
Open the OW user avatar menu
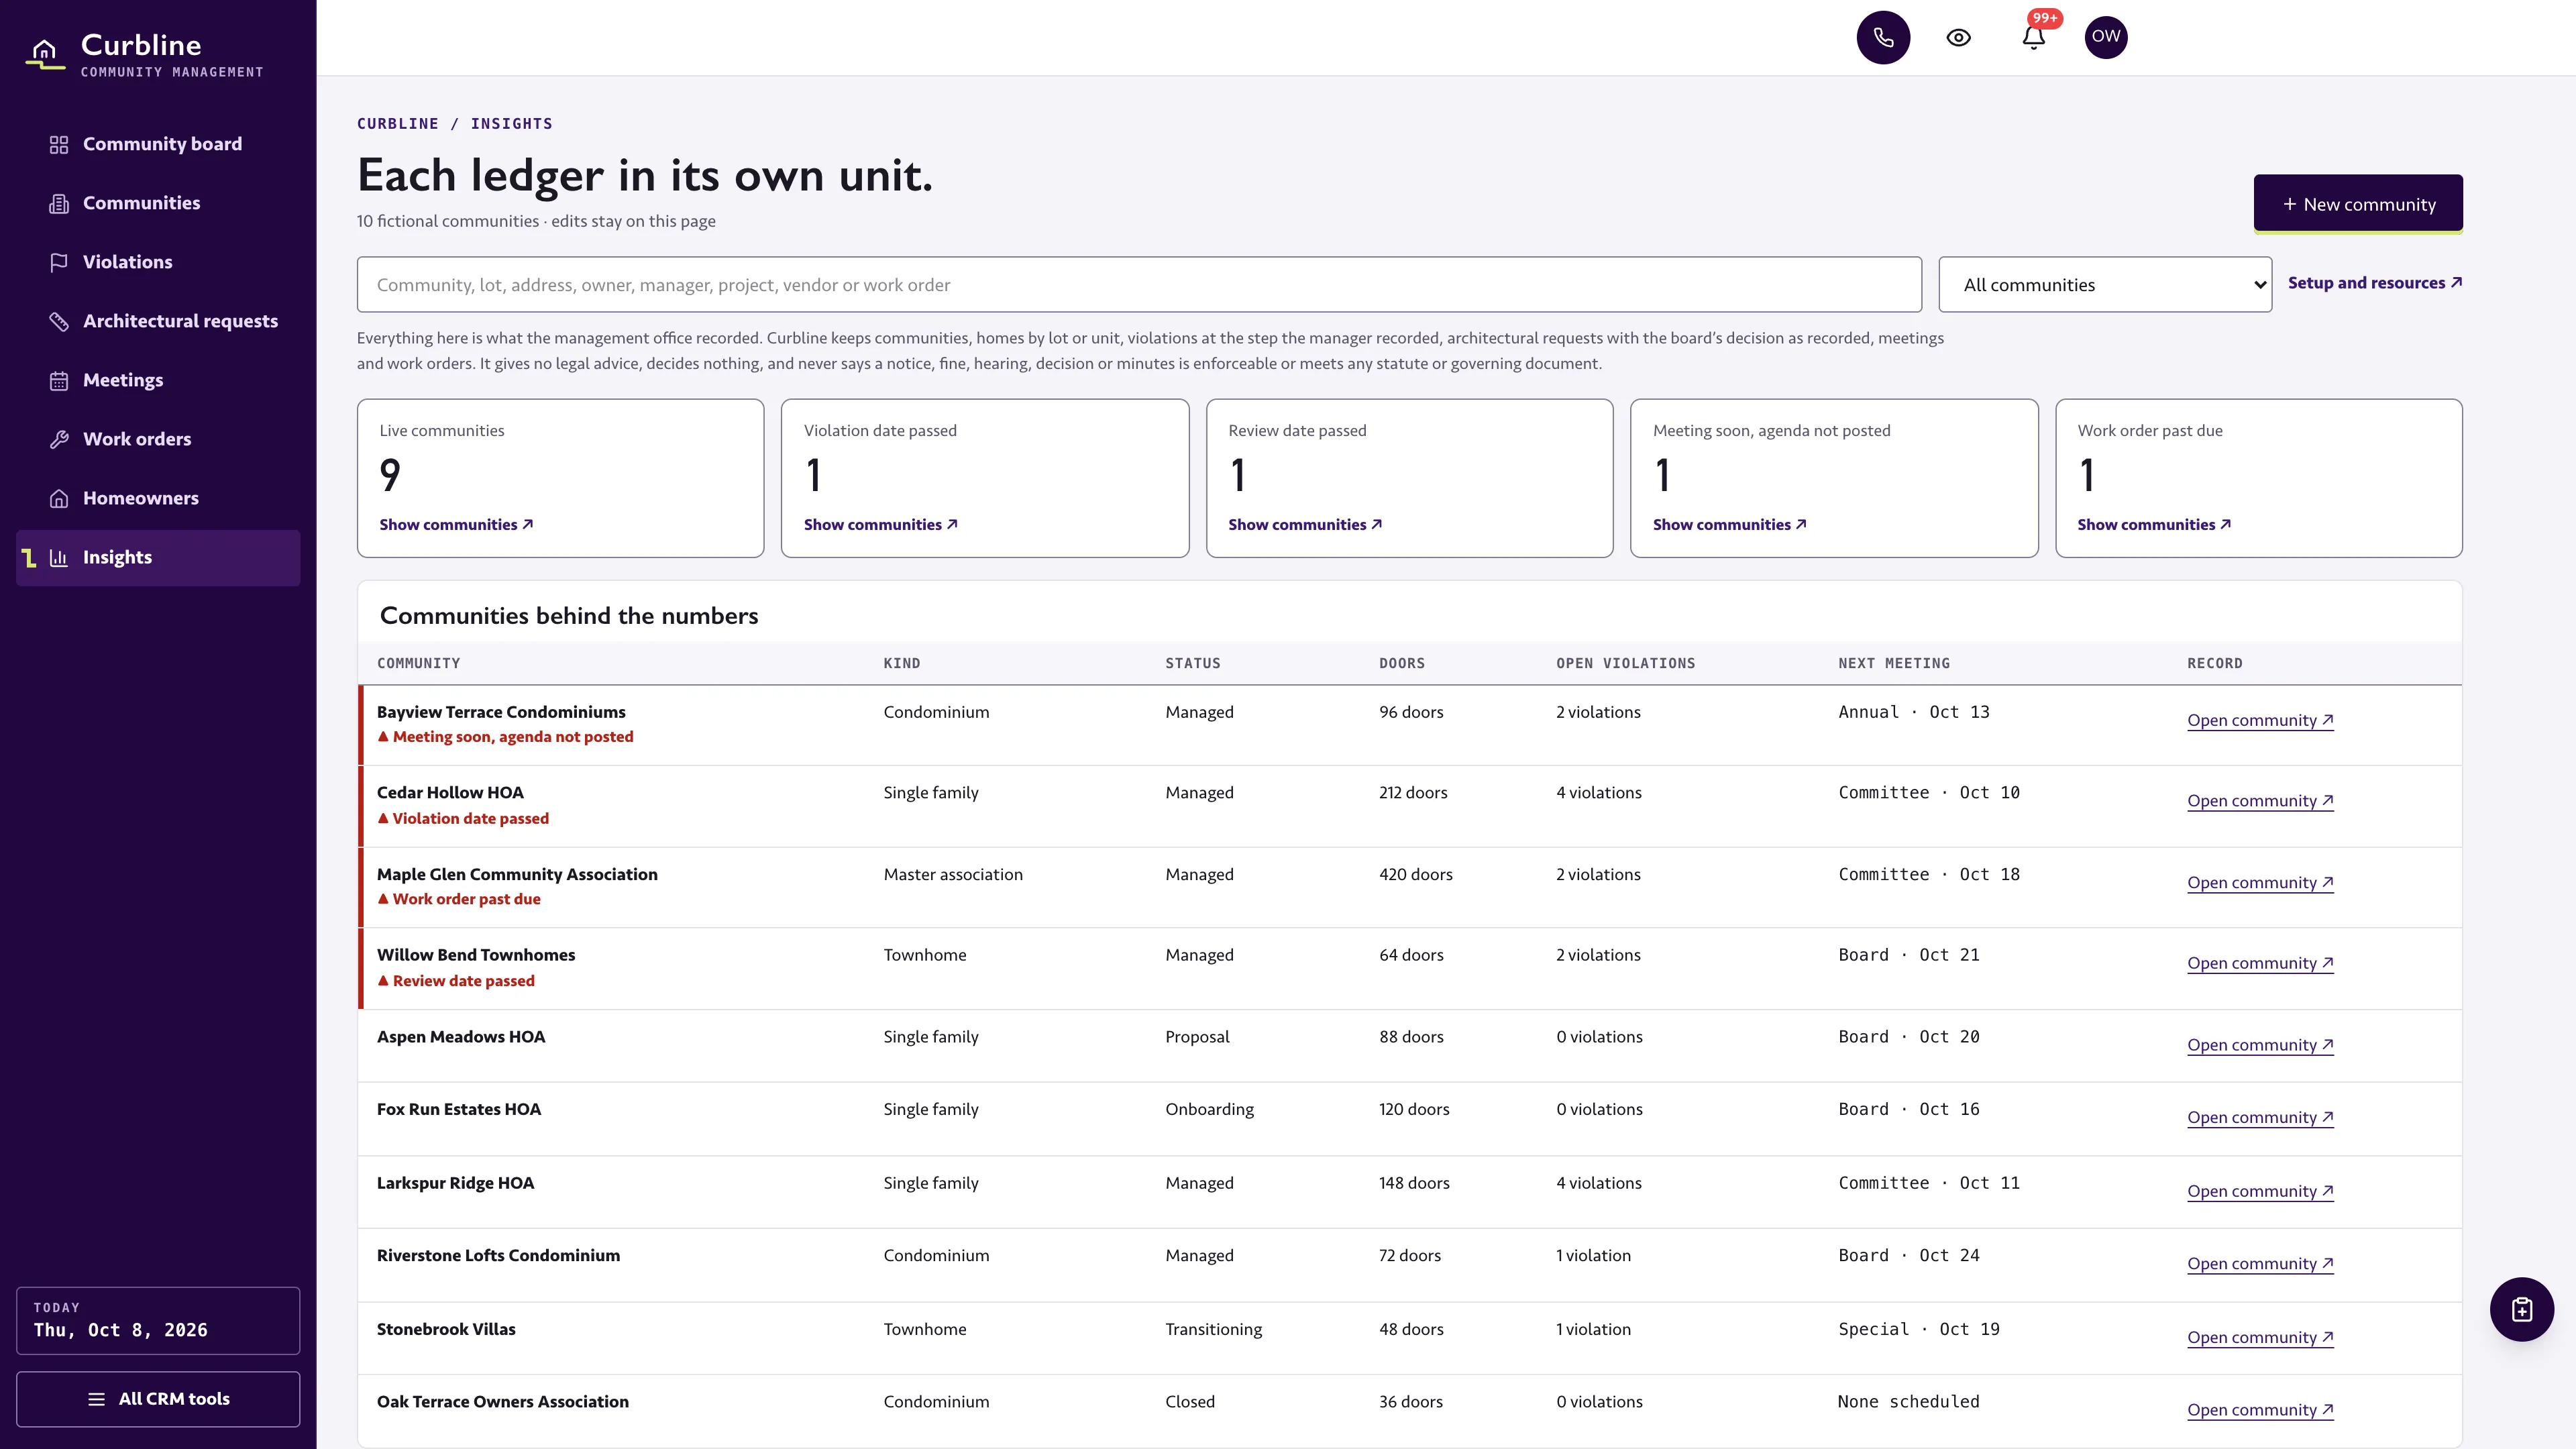pos(2105,37)
